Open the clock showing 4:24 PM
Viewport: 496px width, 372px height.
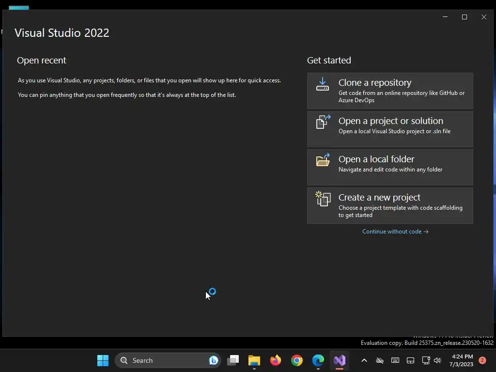click(x=461, y=360)
